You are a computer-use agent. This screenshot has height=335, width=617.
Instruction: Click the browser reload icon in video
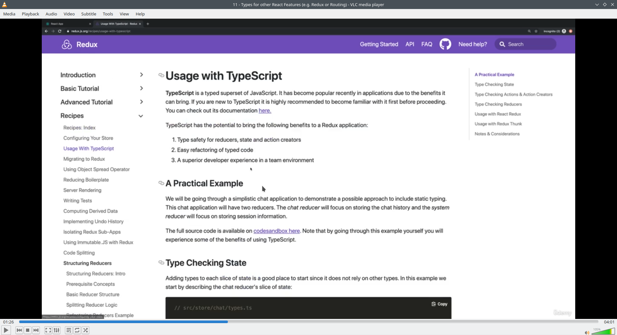[60, 31]
